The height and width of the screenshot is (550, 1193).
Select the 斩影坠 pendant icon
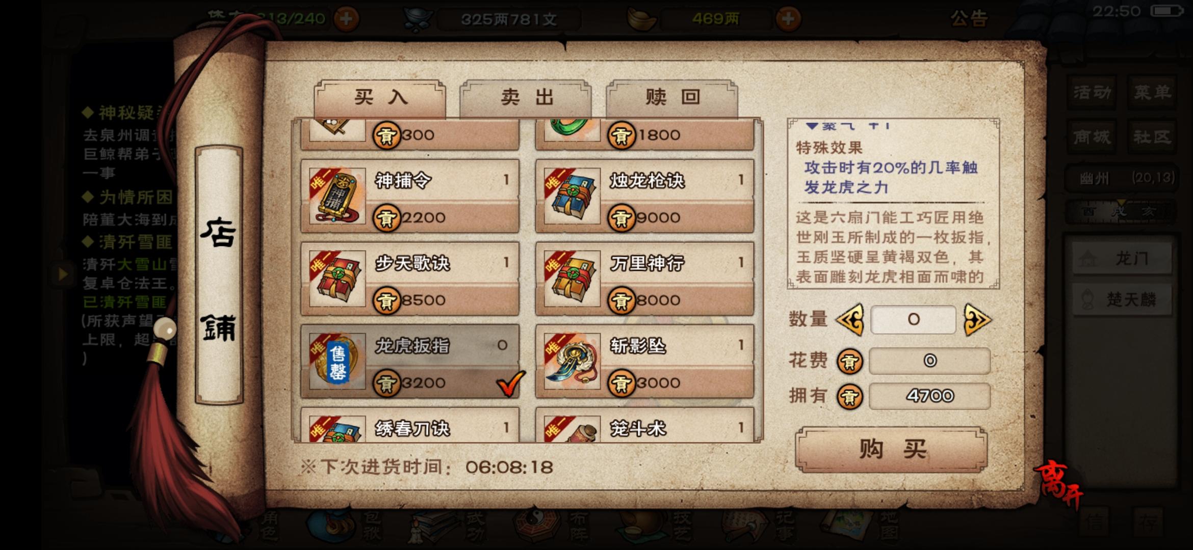coord(572,361)
